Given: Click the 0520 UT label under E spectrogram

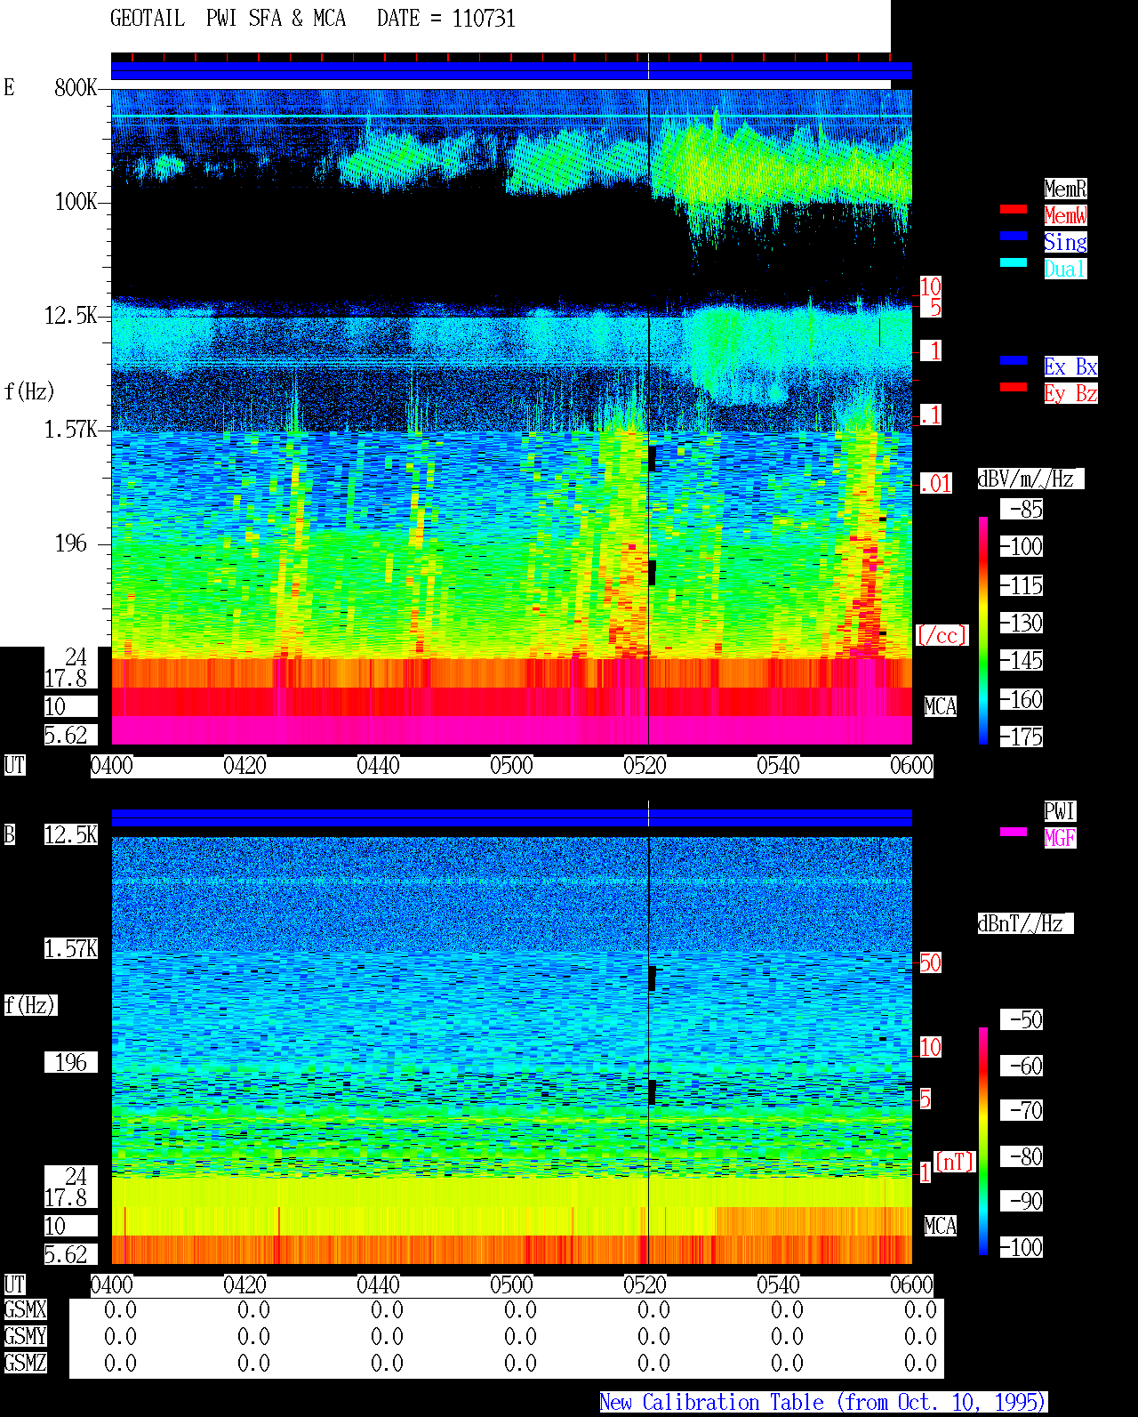Looking at the screenshot, I should (x=645, y=766).
